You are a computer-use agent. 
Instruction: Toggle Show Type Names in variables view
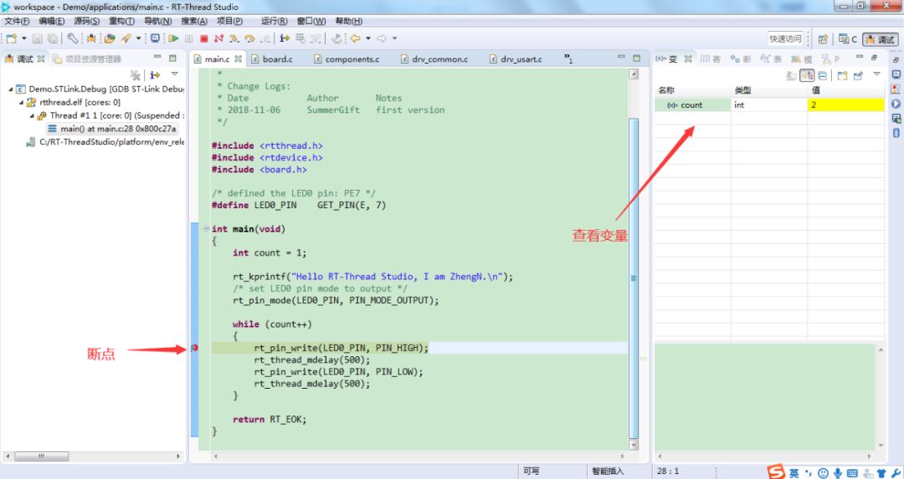click(792, 75)
